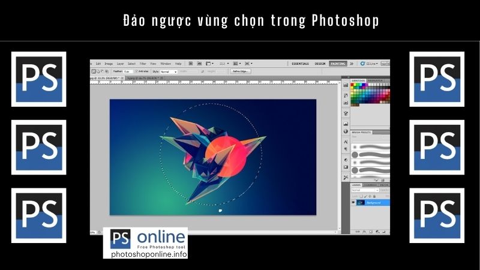Screen dimensions: 480x270
Task: Open the layer blend mode Normal dropdown
Action: (365, 190)
